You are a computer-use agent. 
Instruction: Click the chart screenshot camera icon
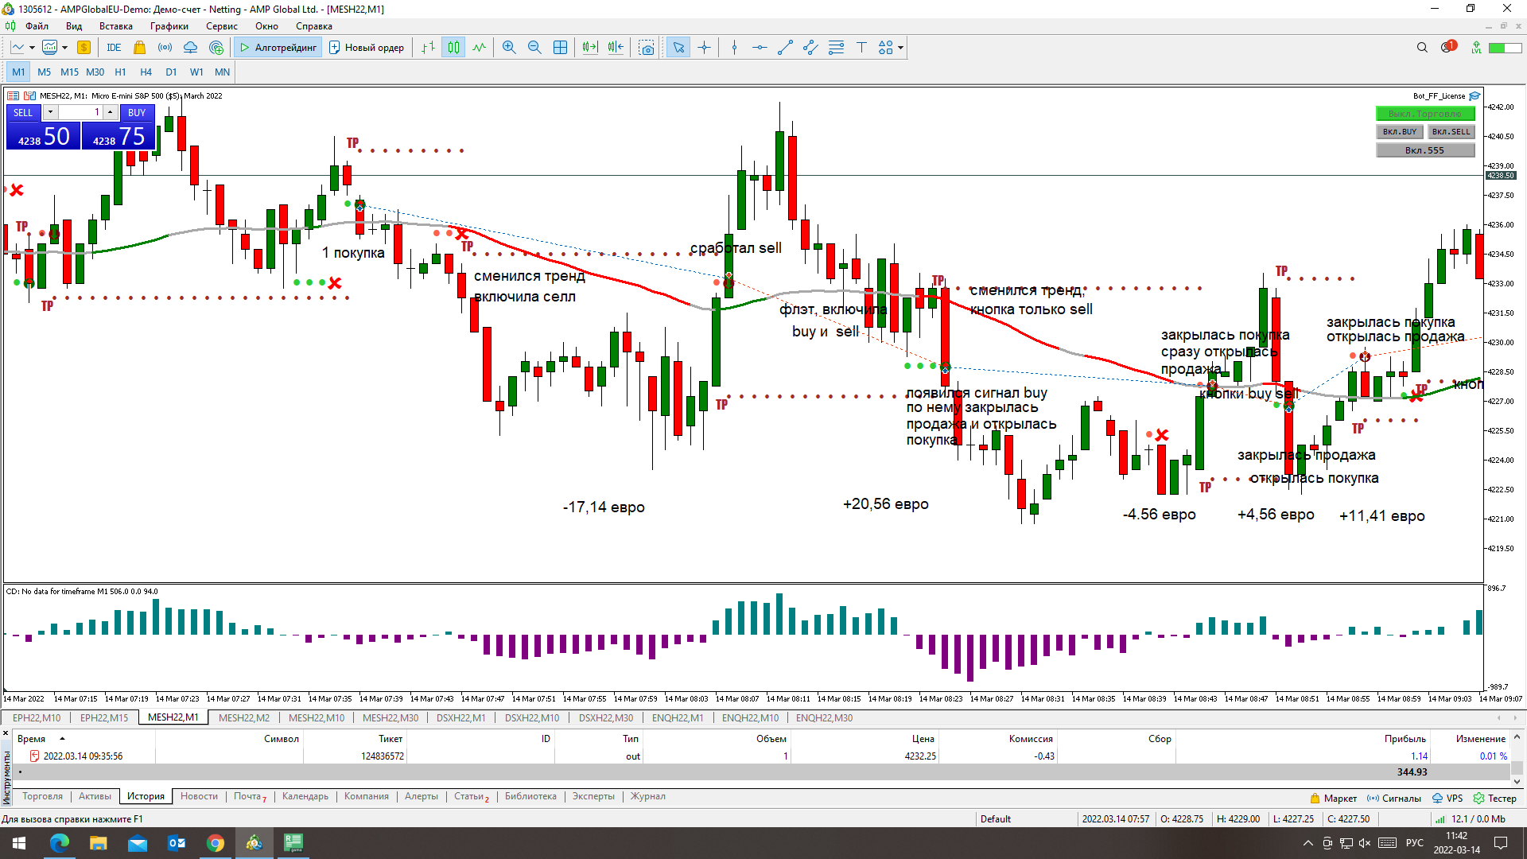coord(647,48)
